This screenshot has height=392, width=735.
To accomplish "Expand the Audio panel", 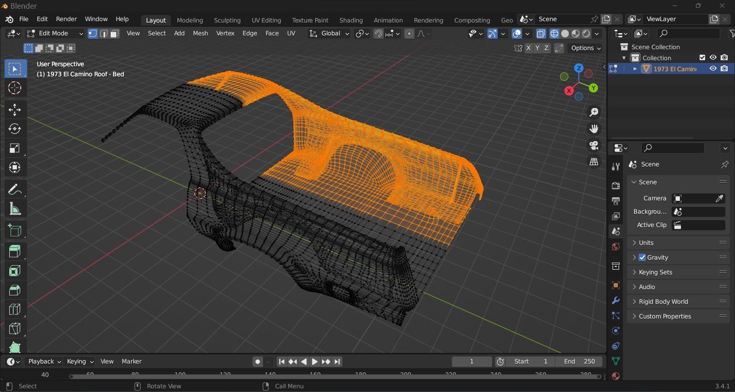I will click(x=678, y=287).
